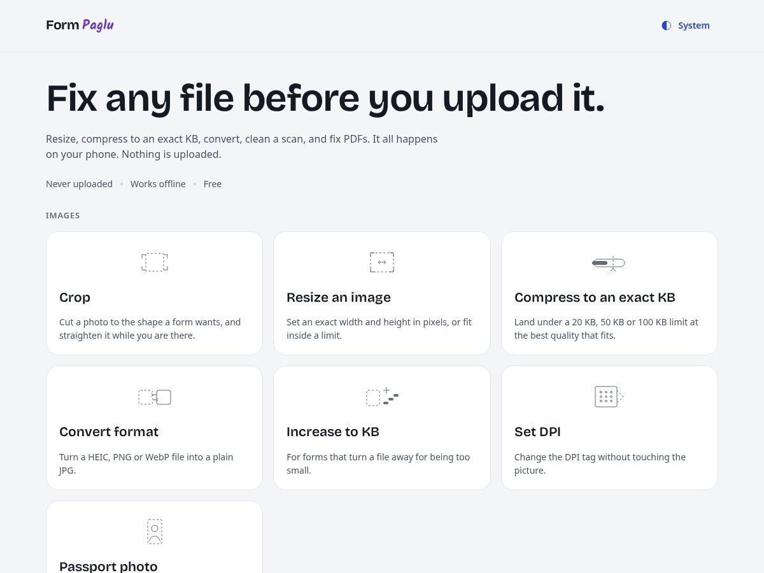Click the Crop dashed-rectangle icon

pyautogui.click(x=155, y=262)
